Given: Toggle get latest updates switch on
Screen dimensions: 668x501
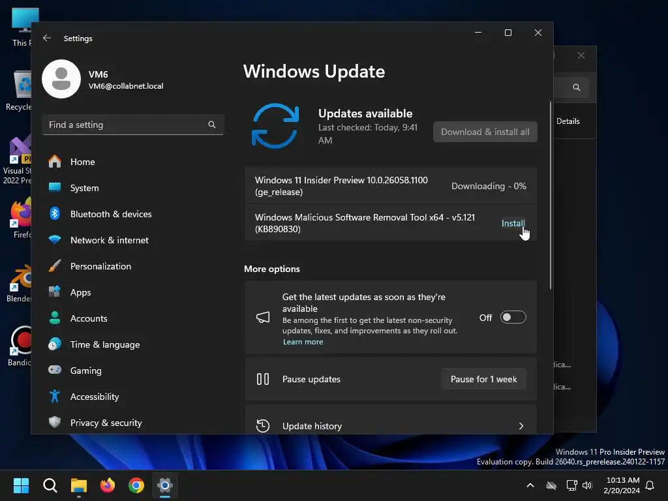Looking at the screenshot, I should (x=513, y=318).
